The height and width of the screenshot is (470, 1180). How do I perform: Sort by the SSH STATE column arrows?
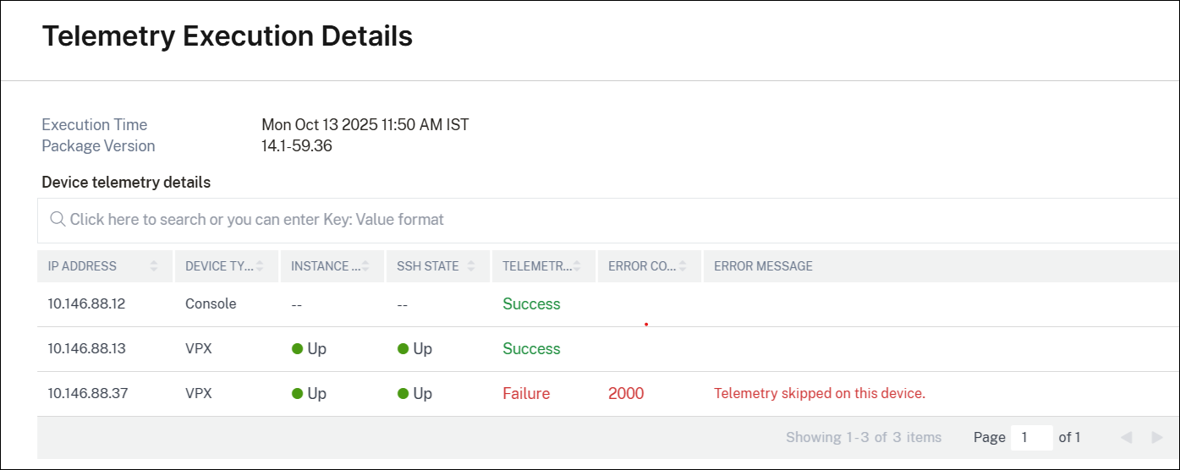point(471,266)
